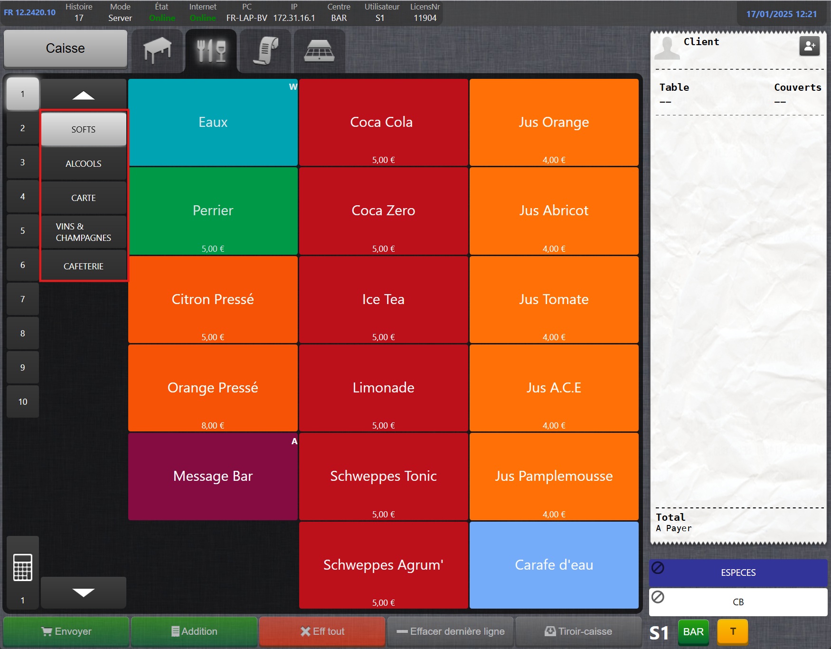
Task: Click the prohibition icon on ESPECES
Action: pyautogui.click(x=658, y=567)
